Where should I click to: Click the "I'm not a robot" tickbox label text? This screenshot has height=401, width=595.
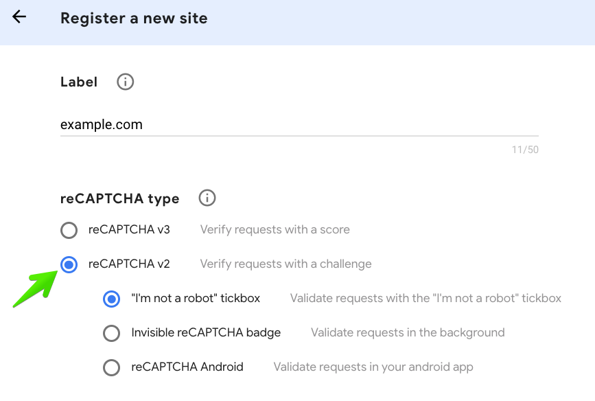coord(196,298)
